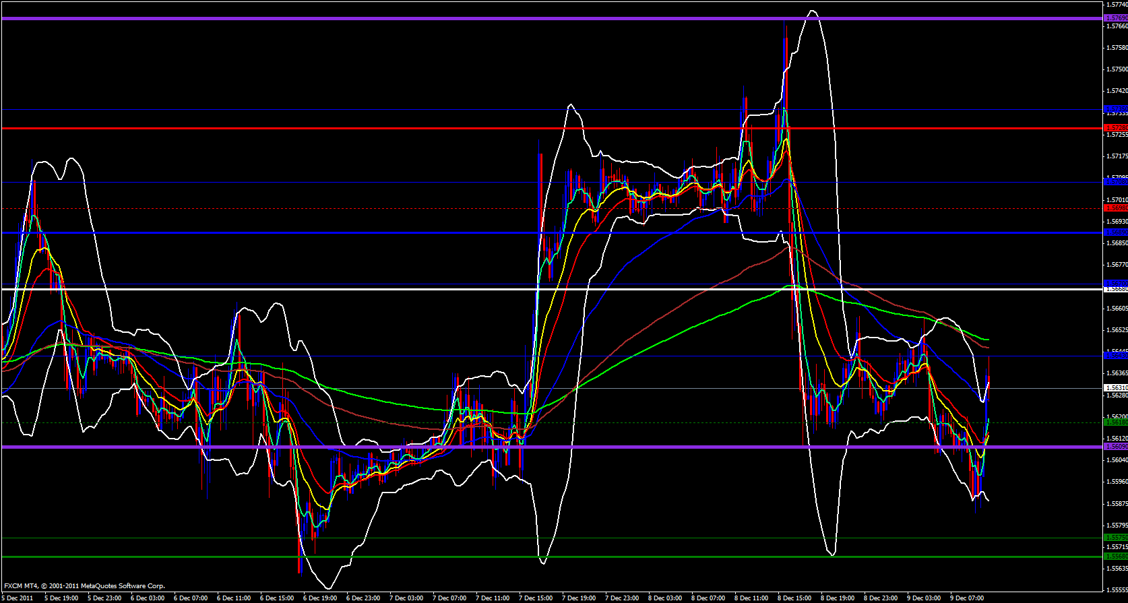Click the 5 Dec 2011 date label
Image resolution: width=1128 pixels, height=603 pixels.
click(x=18, y=598)
